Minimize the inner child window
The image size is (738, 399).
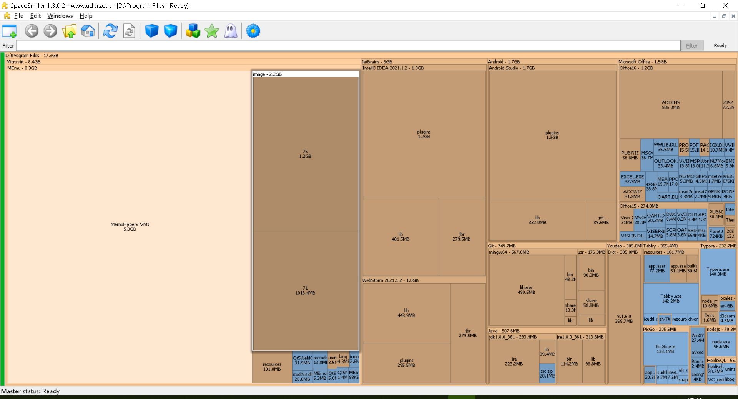[714, 16]
